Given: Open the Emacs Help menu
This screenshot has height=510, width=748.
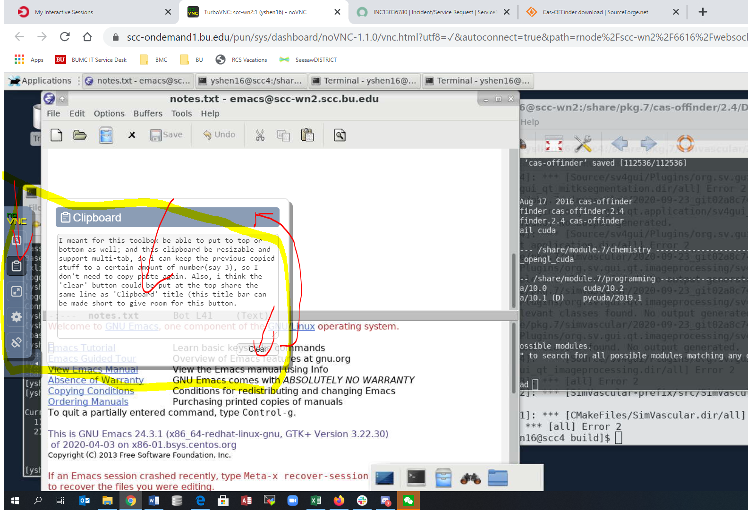Looking at the screenshot, I should 210,113.
